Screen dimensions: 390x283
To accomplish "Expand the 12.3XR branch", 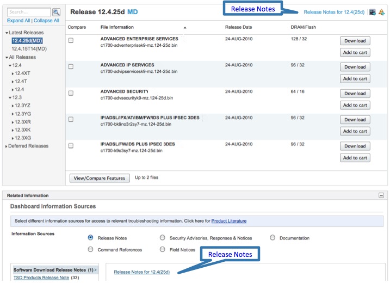I will point(13,122).
